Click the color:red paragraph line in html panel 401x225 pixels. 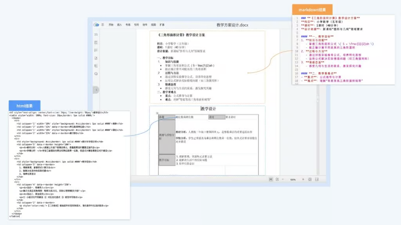pyautogui.click(x=64, y=205)
